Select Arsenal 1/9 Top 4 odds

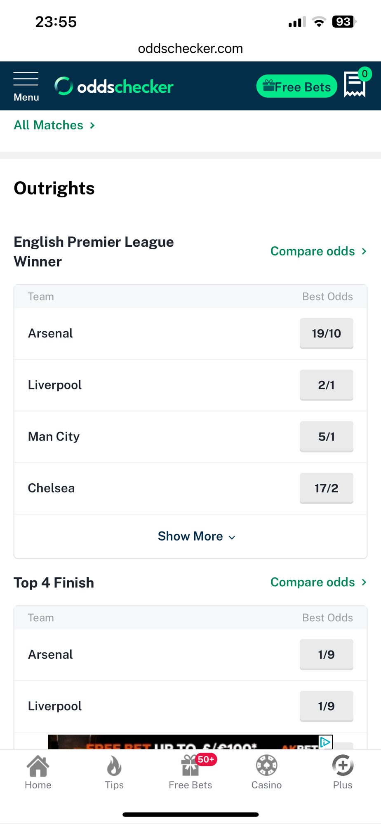326,654
